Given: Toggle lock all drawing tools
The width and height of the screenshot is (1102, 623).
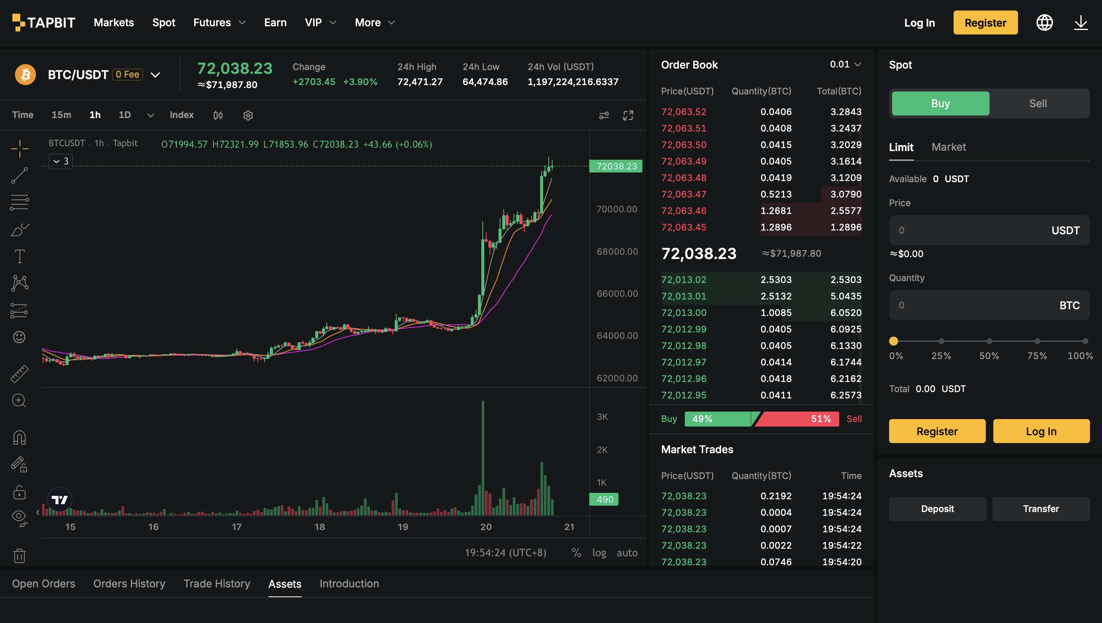Looking at the screenshot, I should click(19, 492).
